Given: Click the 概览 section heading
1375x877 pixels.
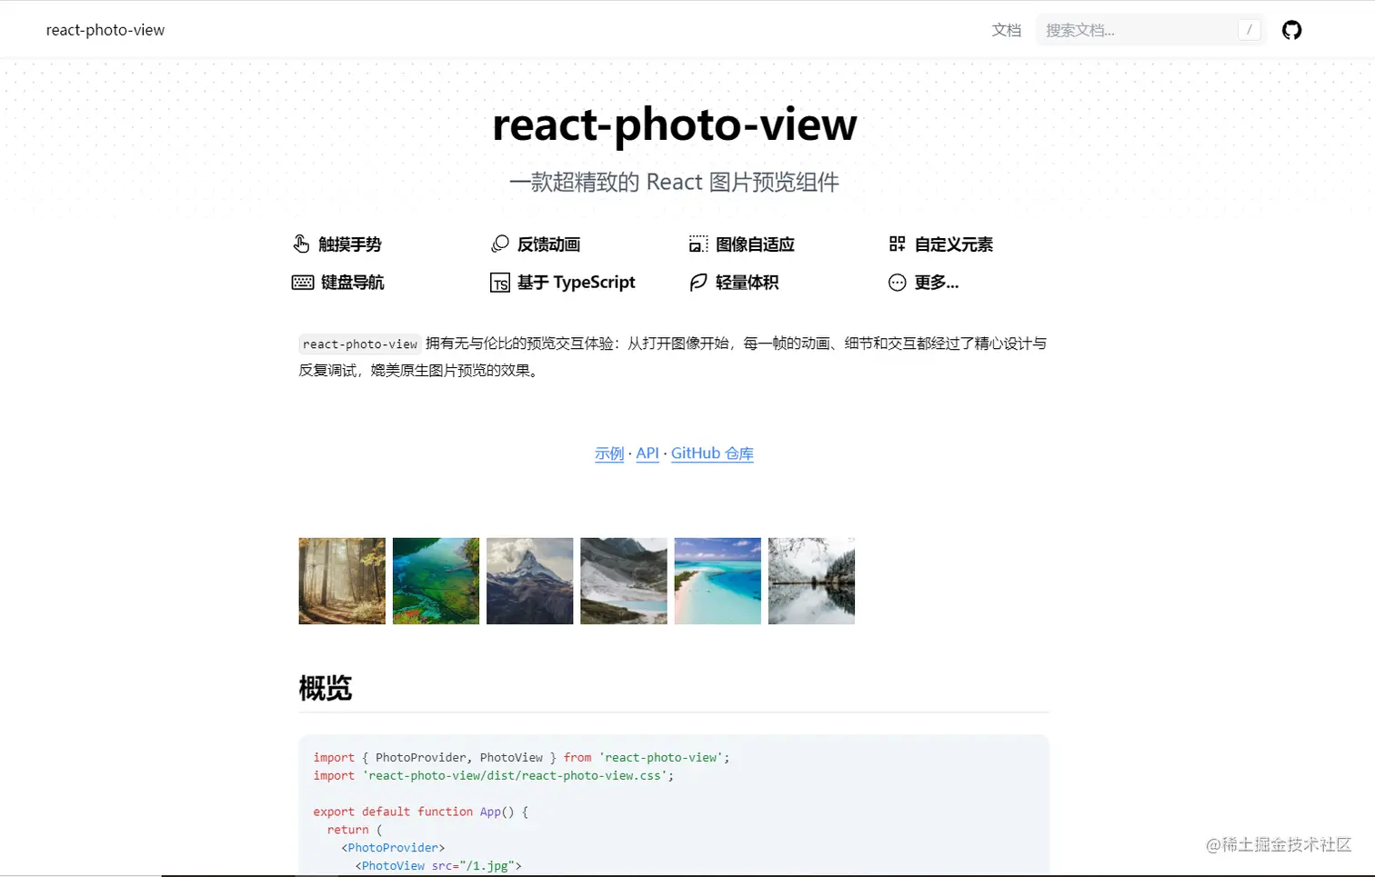Looking at the screenshot, I should coord(326,688).
